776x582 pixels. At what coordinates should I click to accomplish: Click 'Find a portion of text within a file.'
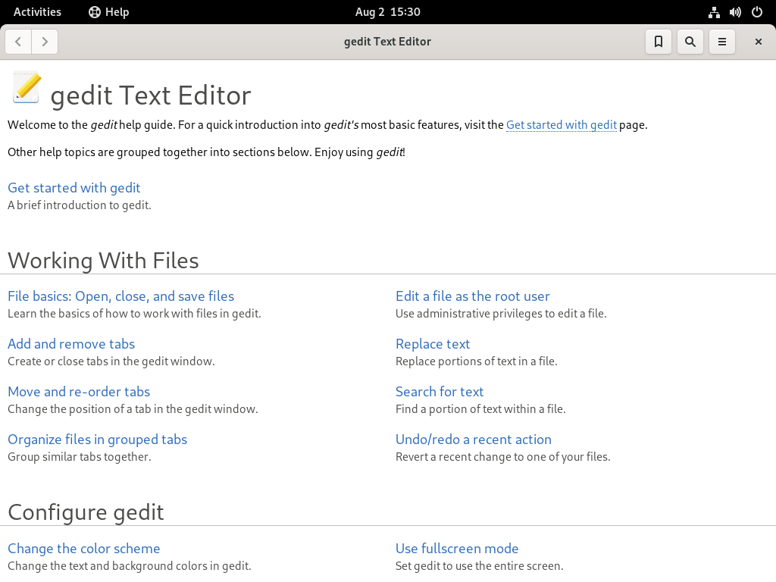(x=480, y=409)
